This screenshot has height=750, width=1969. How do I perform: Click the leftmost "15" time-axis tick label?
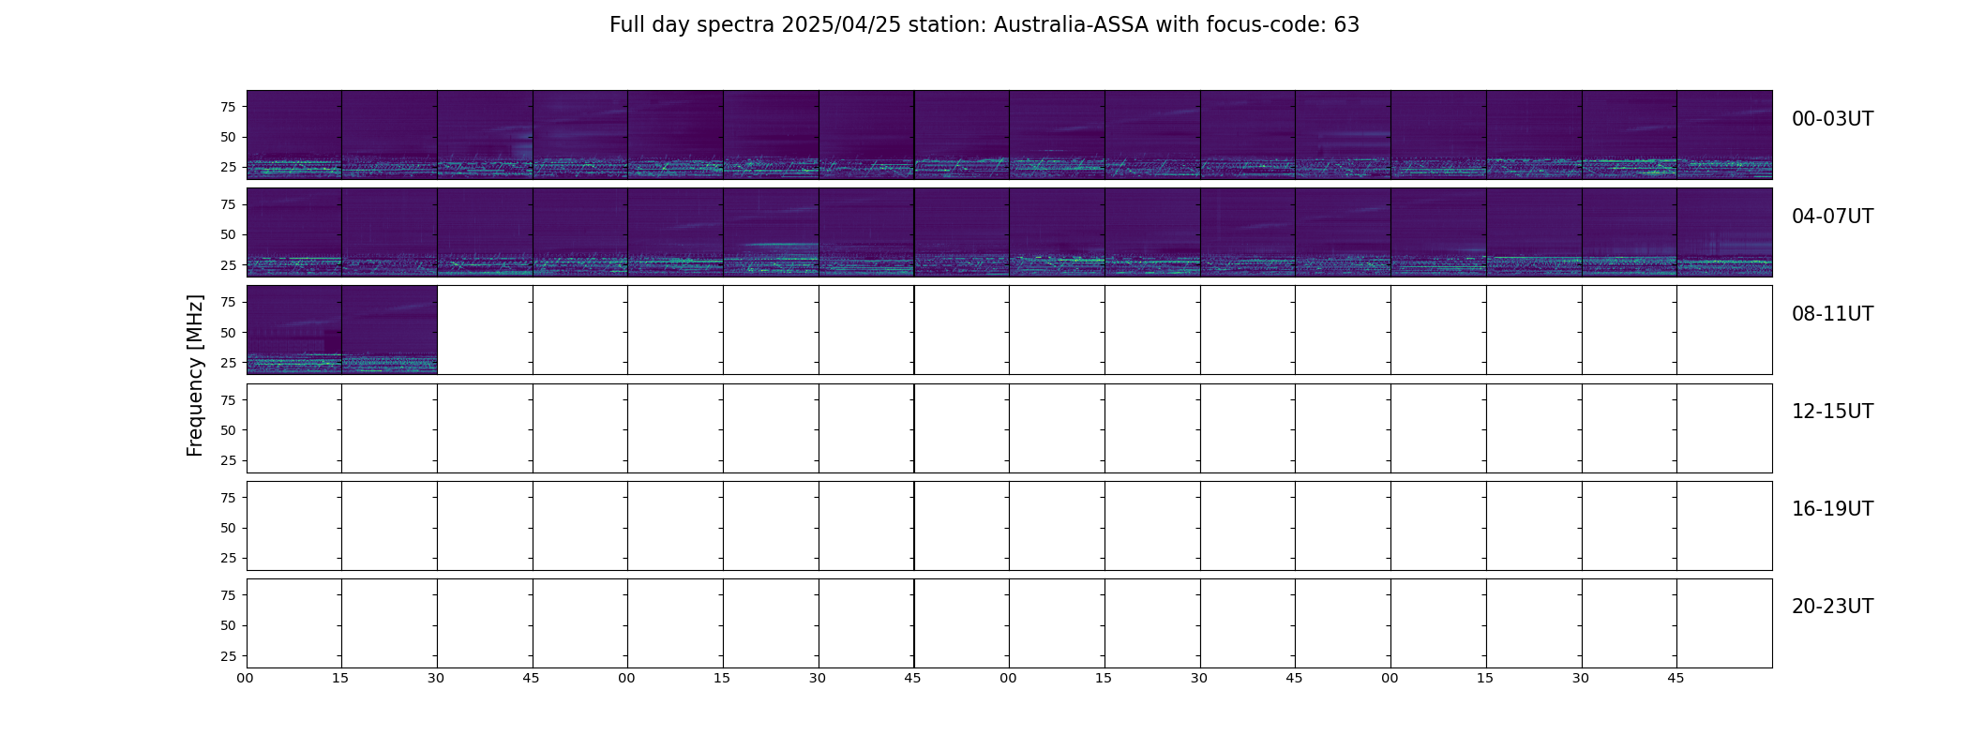(340, 678)
